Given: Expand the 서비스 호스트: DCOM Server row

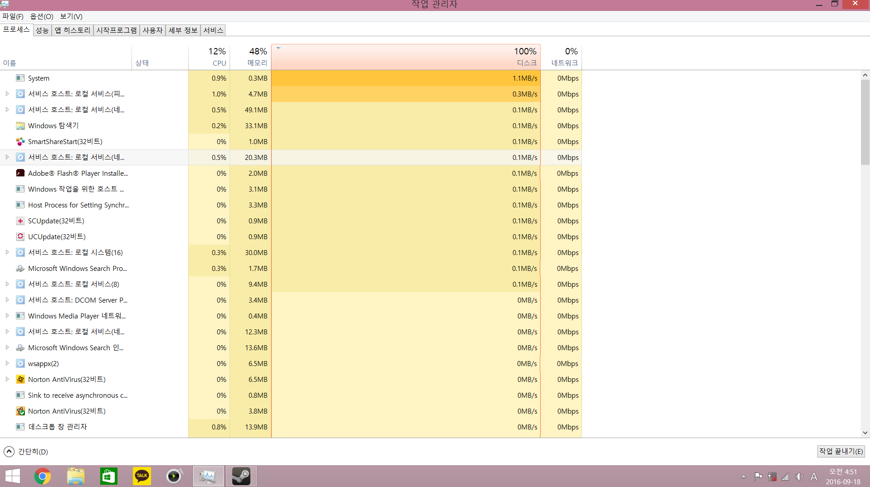Looking at the screenshot, I should (7, 300).
